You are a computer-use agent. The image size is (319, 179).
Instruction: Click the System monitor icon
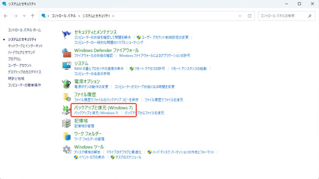click(66, 66)
